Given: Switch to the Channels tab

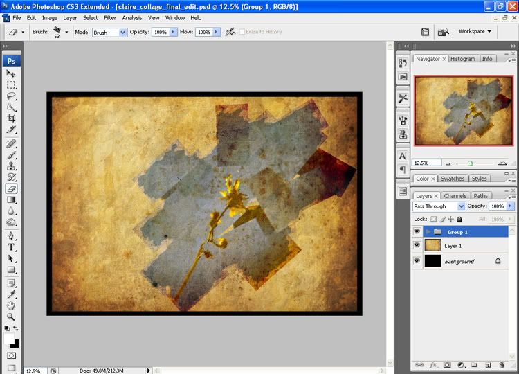Looking at the screenshot, I should click(x=455, y=196).
